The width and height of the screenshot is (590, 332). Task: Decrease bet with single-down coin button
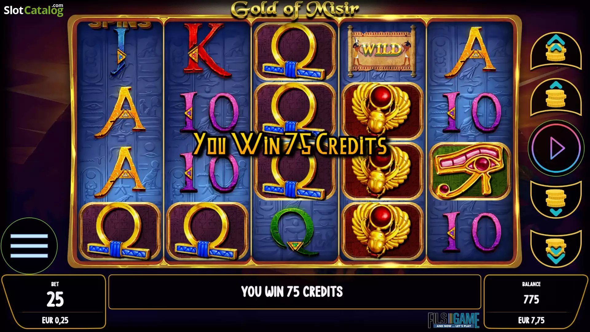[x=556, y=200]
